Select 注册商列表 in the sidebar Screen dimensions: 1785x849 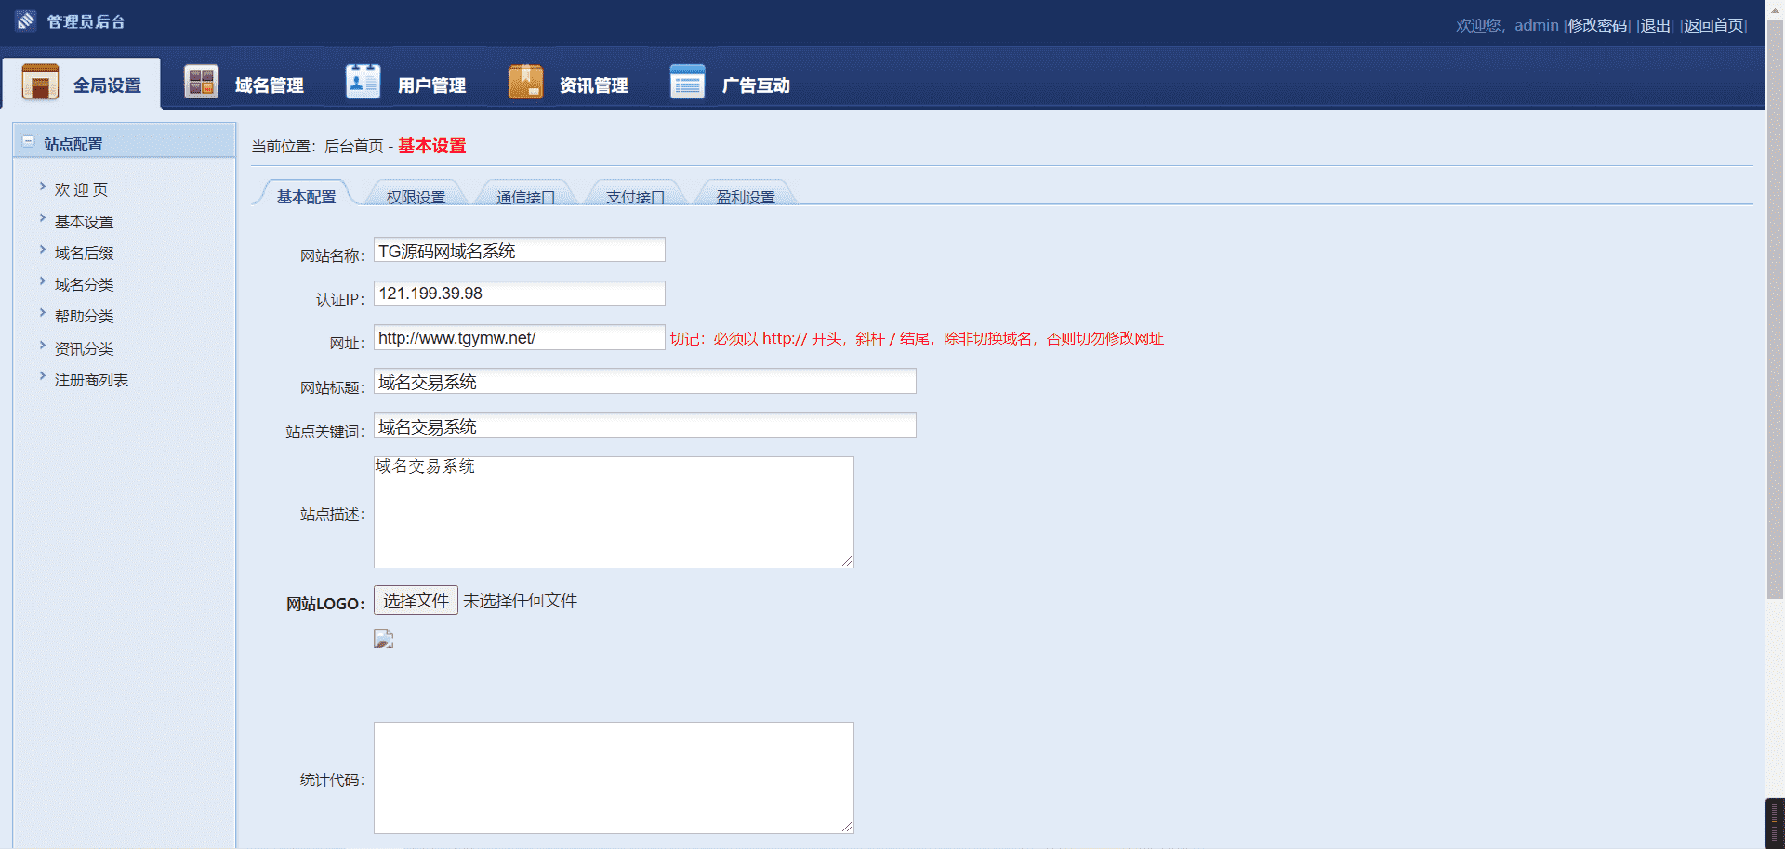tap(91, 380)
